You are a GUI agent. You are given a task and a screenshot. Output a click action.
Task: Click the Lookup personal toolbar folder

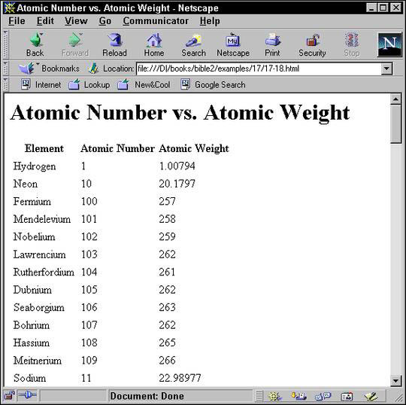(89, 84)
